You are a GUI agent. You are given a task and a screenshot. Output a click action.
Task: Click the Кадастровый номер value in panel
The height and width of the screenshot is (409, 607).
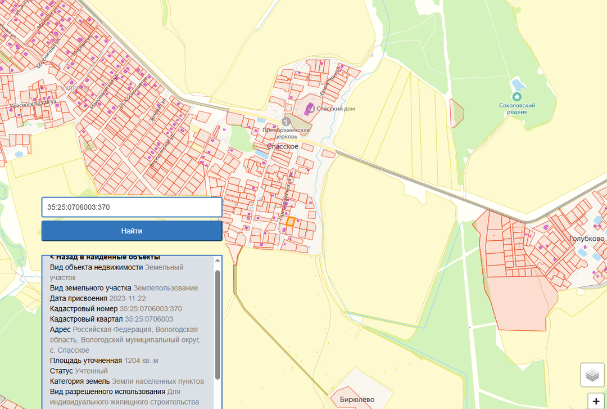tap(151, 309)
